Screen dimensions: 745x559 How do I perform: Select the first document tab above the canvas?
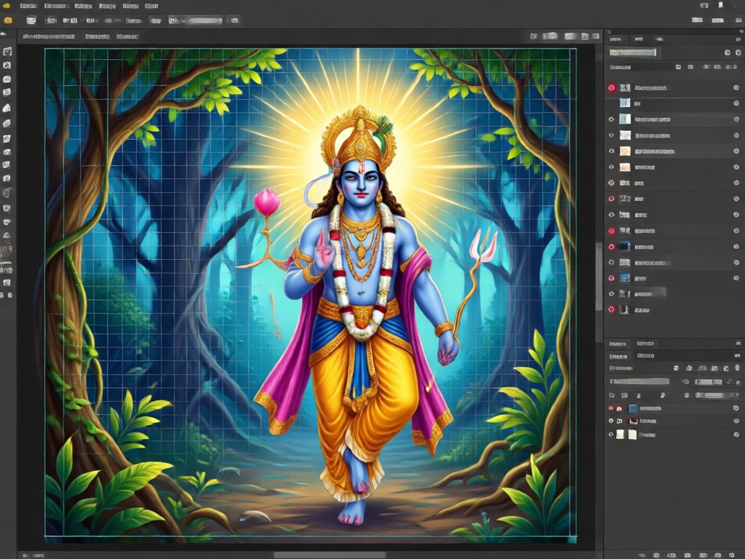pos(49,36)
